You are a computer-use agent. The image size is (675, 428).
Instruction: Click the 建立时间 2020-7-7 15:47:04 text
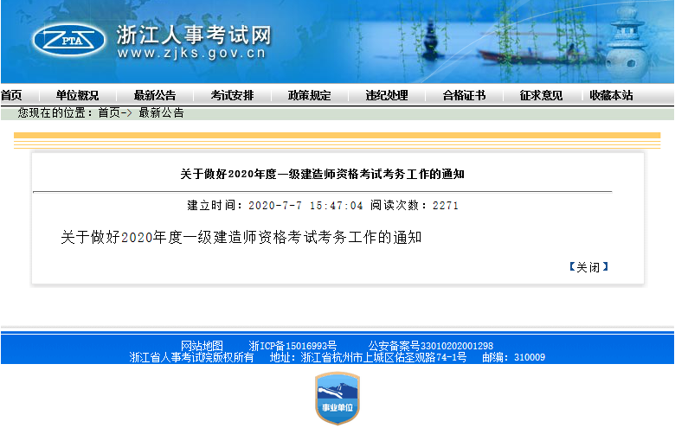pos(274,205)
